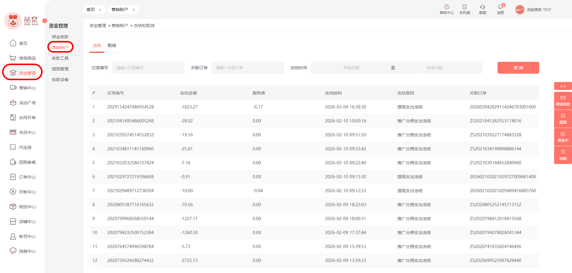Click the 记录编号 input field
Viewport: 572px width, 273px height.
pos(148,68)
